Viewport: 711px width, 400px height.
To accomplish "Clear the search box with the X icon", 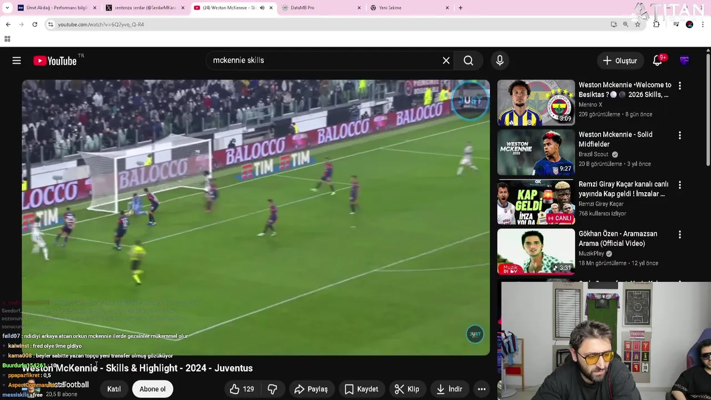I will (446, 61).
